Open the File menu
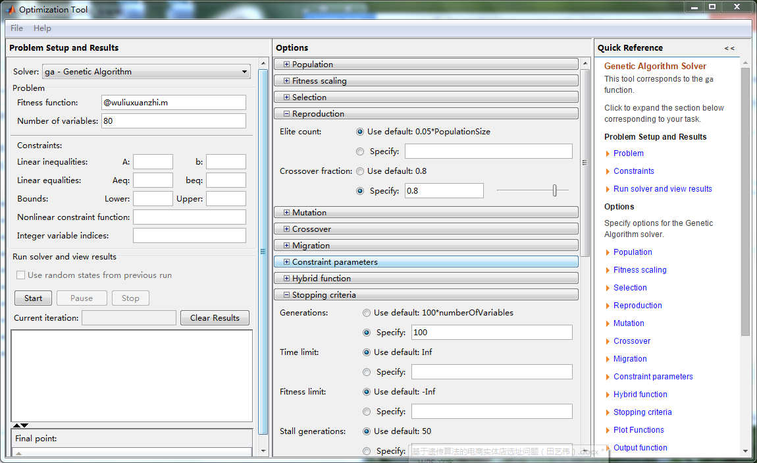 pos(16,28)
